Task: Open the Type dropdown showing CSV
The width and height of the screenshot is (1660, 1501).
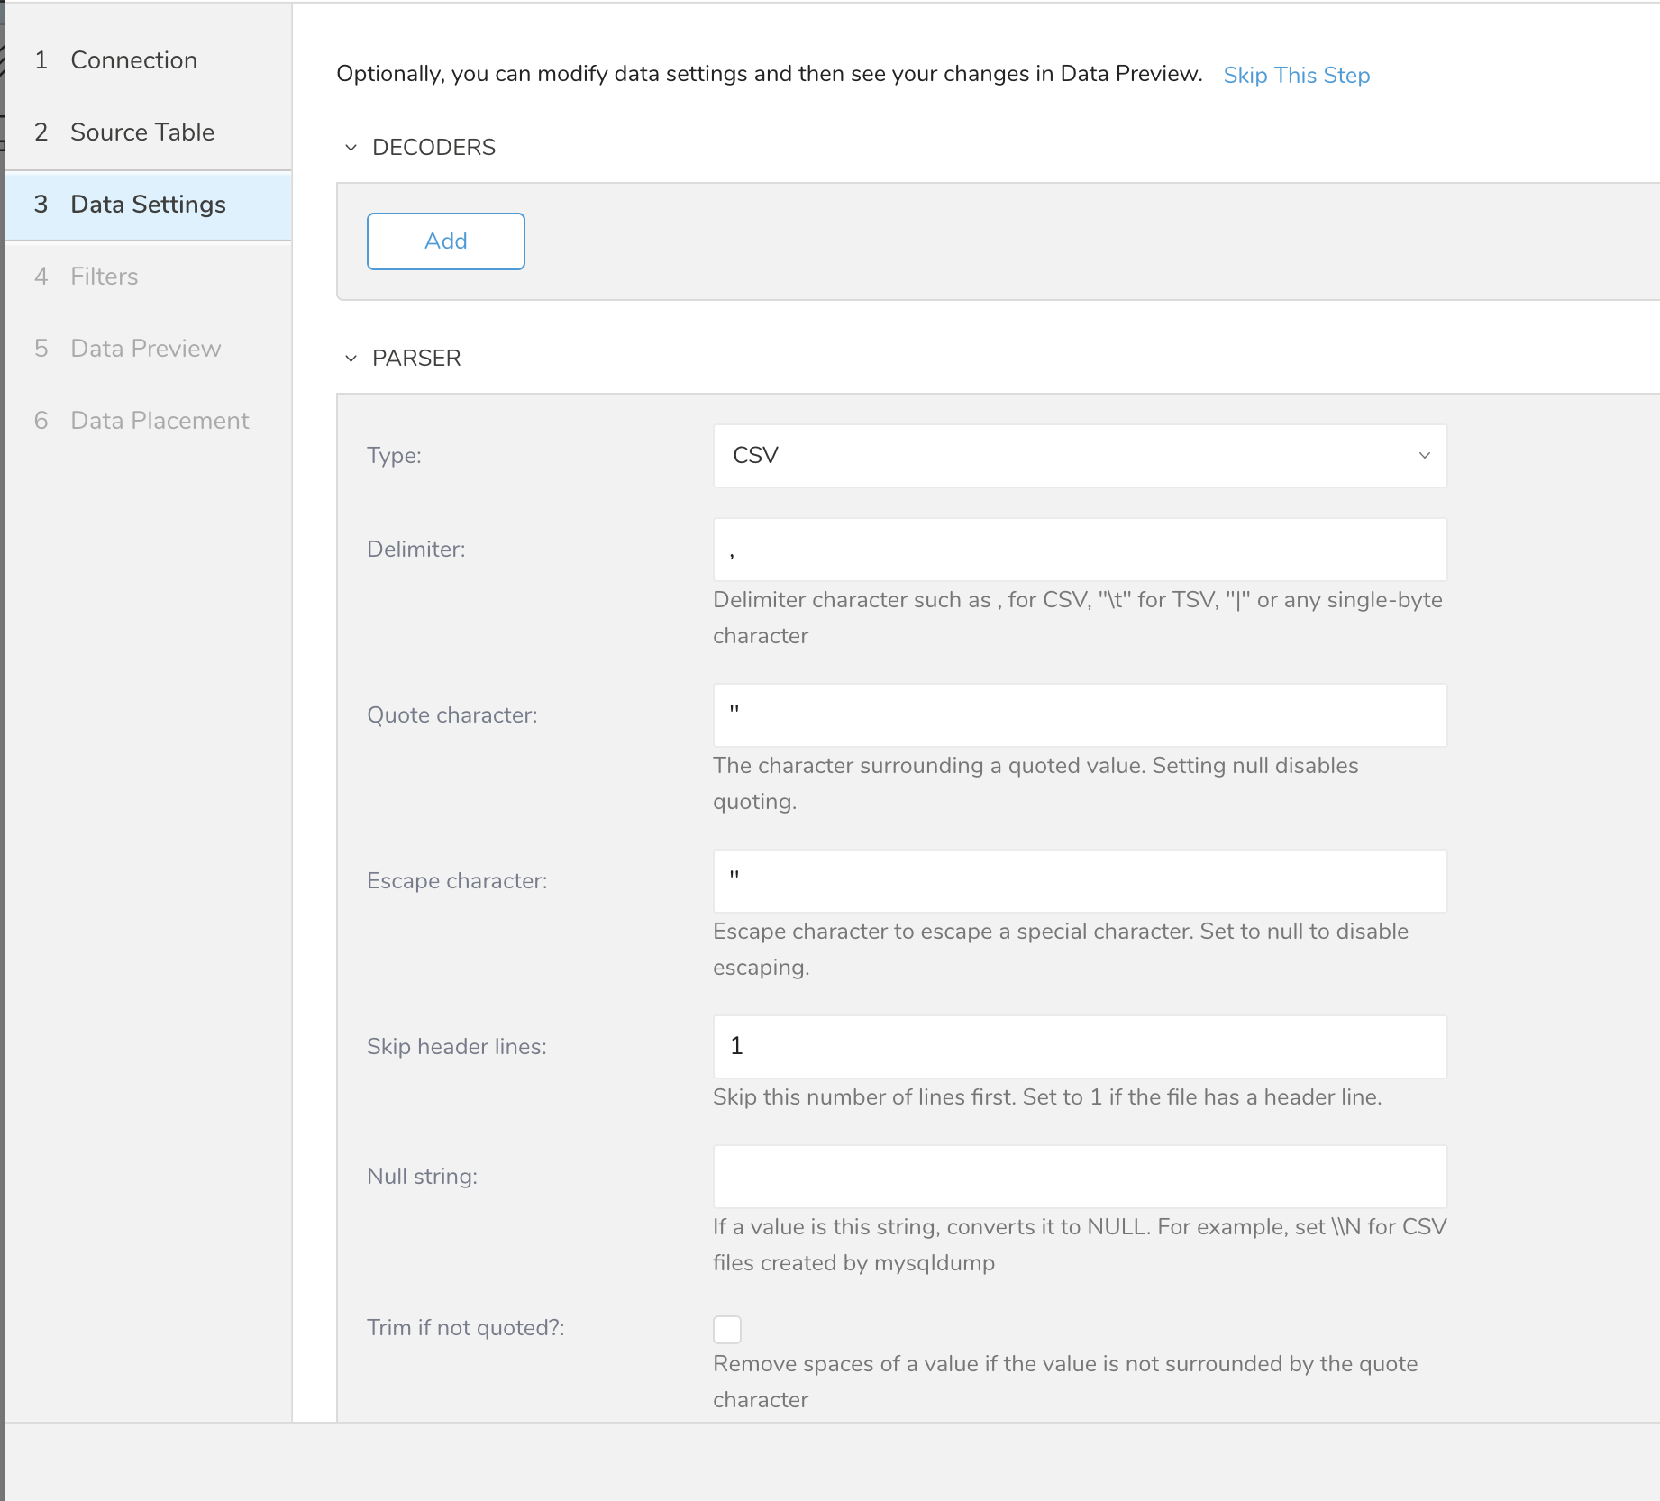Action: click(x=1079, y=456)
